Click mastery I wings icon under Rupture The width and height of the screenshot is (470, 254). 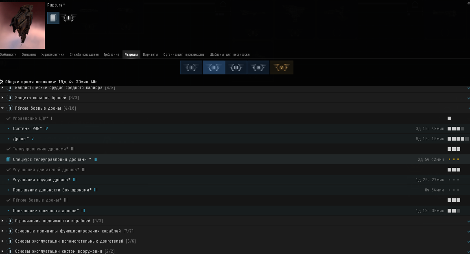tap(69, 18)
